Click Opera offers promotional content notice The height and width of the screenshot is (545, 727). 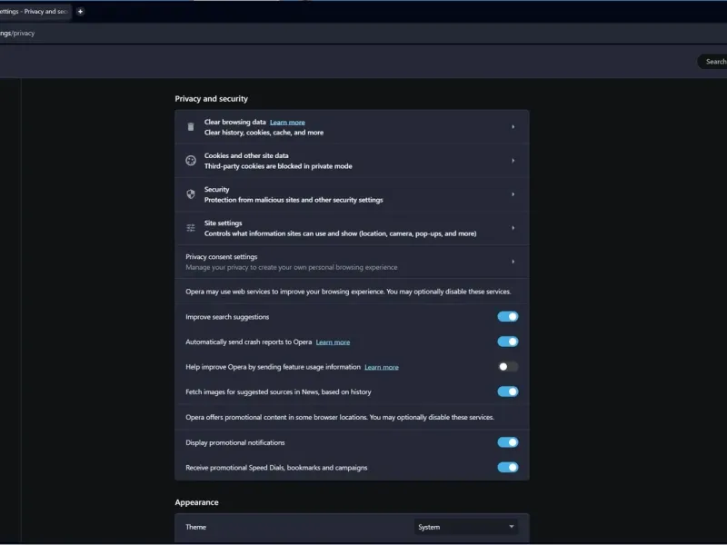tap(340, 417)
